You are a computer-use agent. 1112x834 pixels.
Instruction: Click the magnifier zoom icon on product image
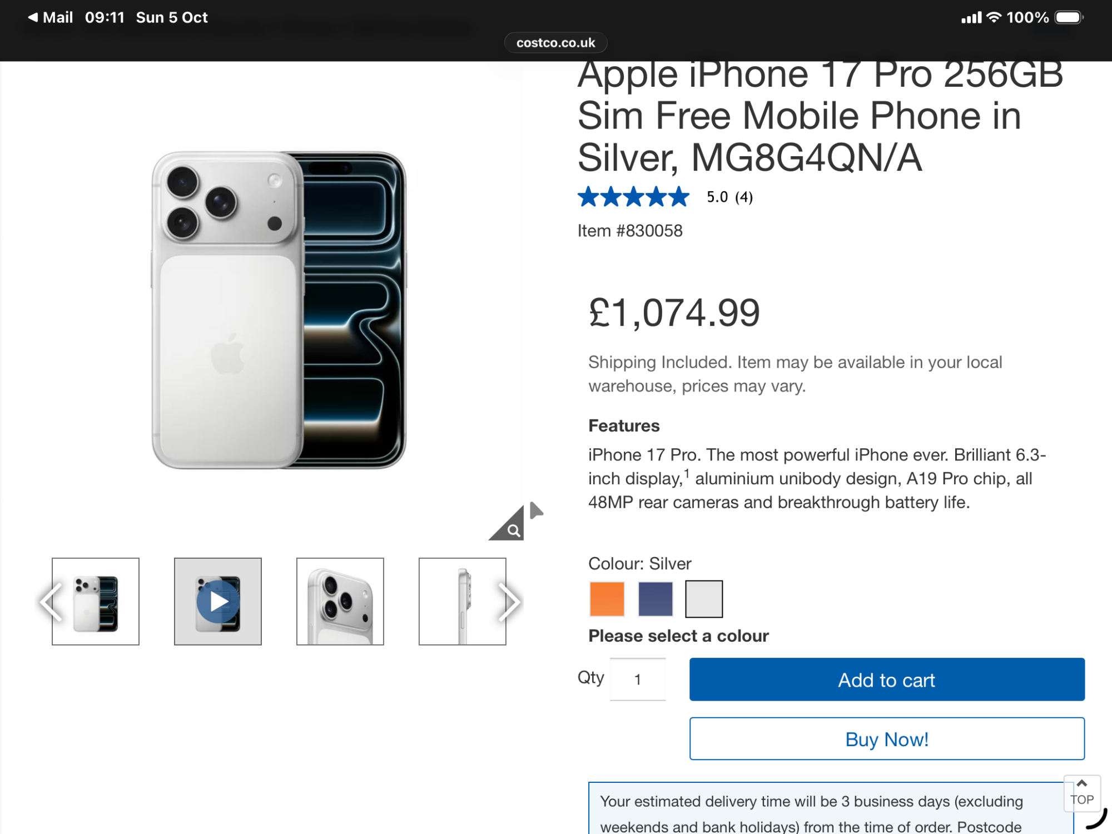click(513, 530)
